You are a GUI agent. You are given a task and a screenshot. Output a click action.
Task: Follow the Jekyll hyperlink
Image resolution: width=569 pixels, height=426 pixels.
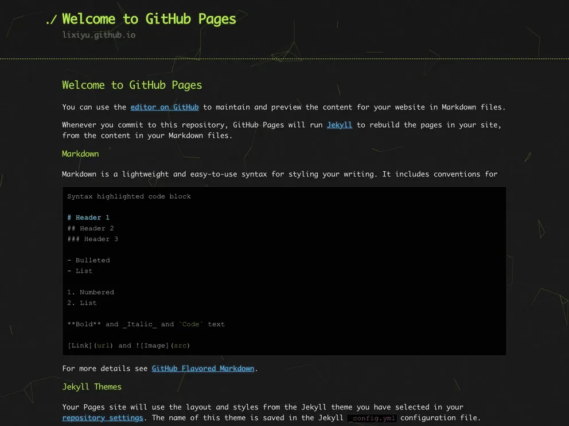339,125
